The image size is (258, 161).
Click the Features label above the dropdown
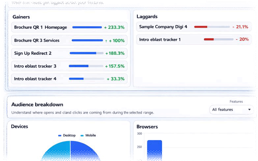pyautogui.click(x=236, y=102)
